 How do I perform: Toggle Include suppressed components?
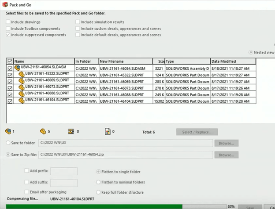point(8,35)
